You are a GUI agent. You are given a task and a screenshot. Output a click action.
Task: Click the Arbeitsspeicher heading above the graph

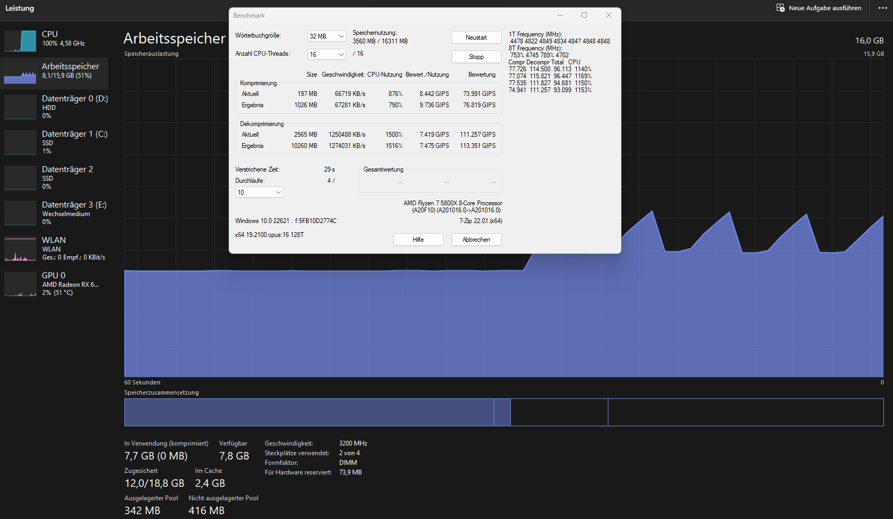[x=175, y=38]
